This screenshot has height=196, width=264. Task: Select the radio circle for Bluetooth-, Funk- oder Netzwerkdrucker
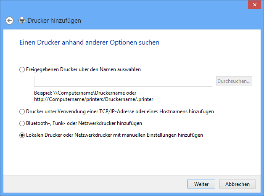point(22,123)
